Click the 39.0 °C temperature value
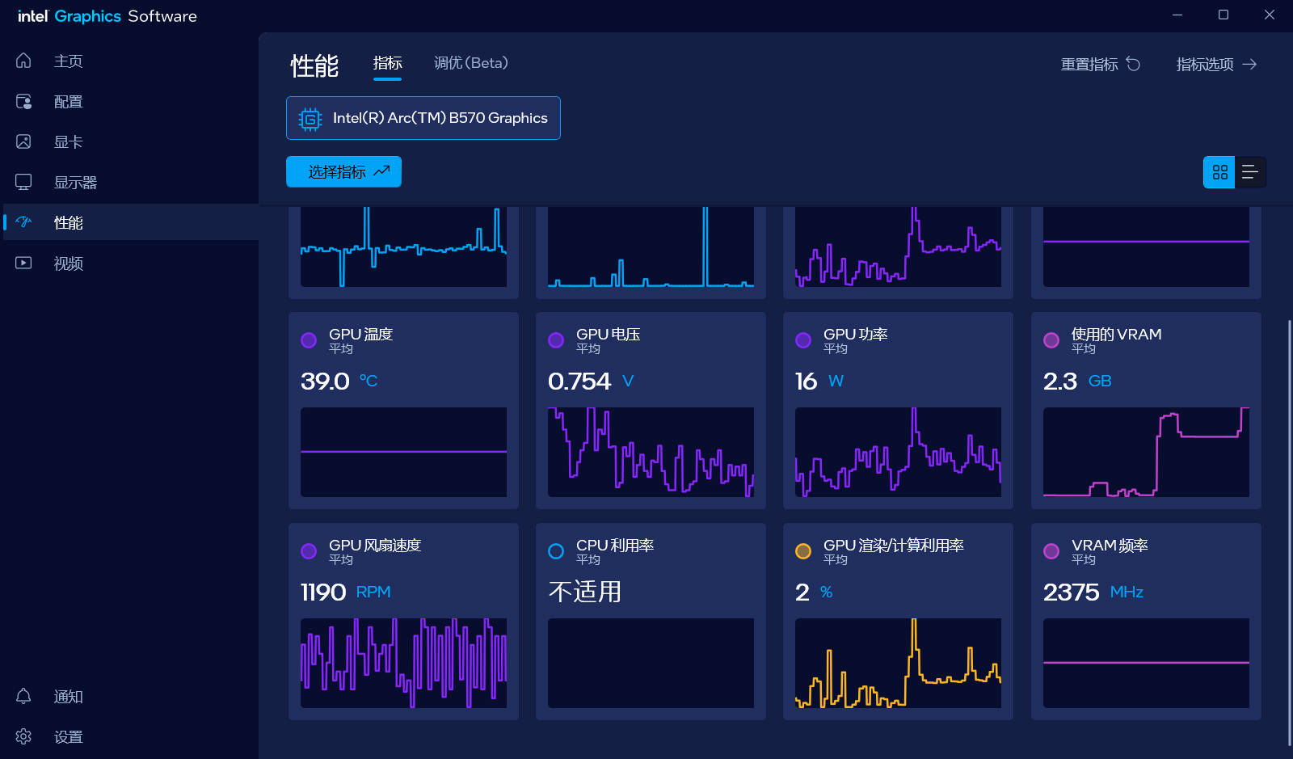Viewport: 1293px width, 759px height. coord(339,381)
